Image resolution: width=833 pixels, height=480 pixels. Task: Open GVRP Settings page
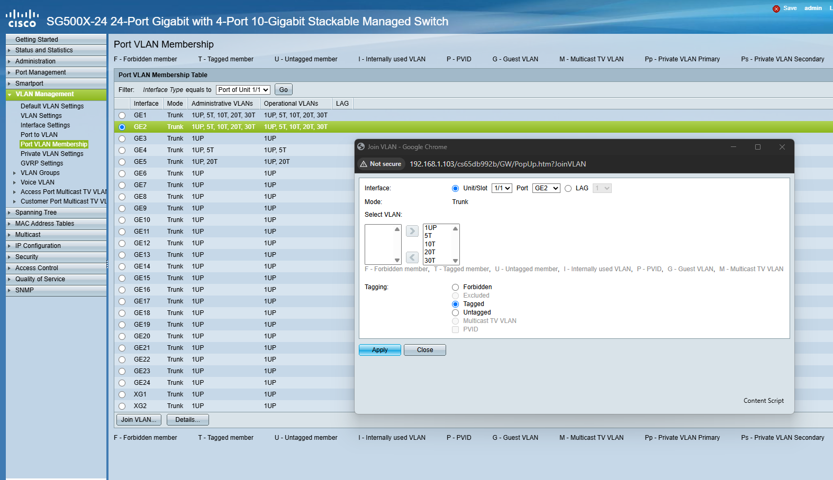(41, 163)
